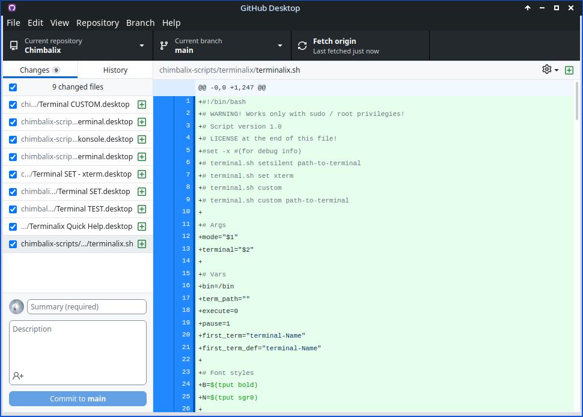The height and width of the screenshot is (417, 583).
Task: Open the Repository menu
Action: click(97, 23)
